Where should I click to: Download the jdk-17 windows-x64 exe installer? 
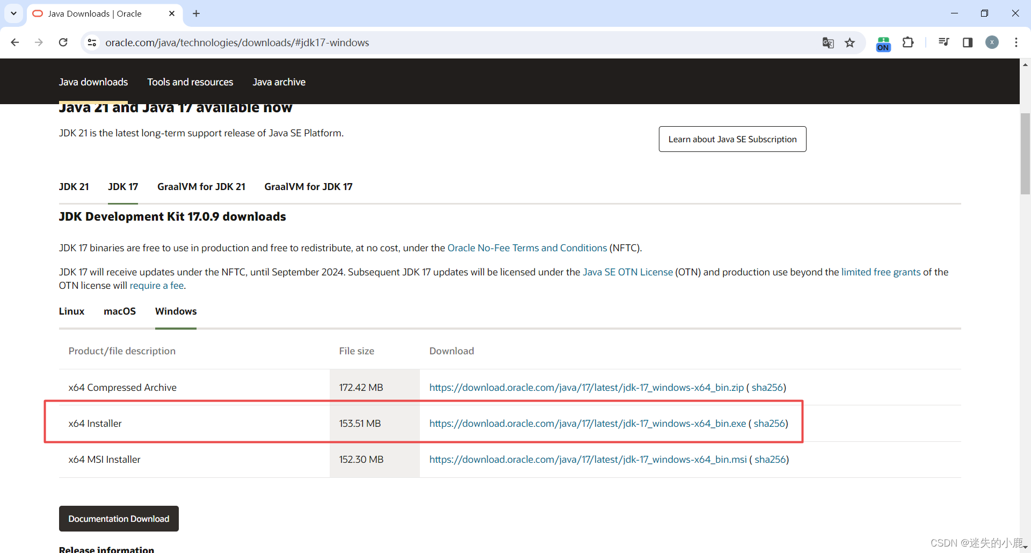click(587, 424)
